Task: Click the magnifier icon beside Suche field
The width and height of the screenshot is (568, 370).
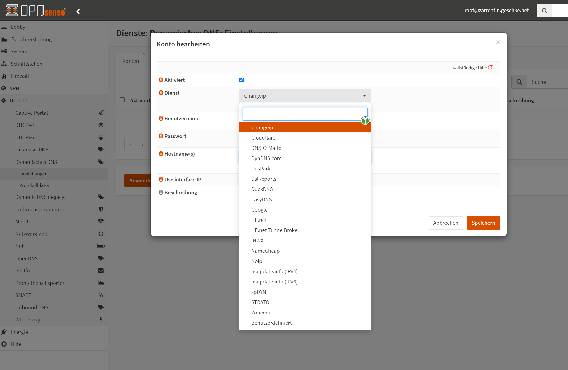Action: 519,82
